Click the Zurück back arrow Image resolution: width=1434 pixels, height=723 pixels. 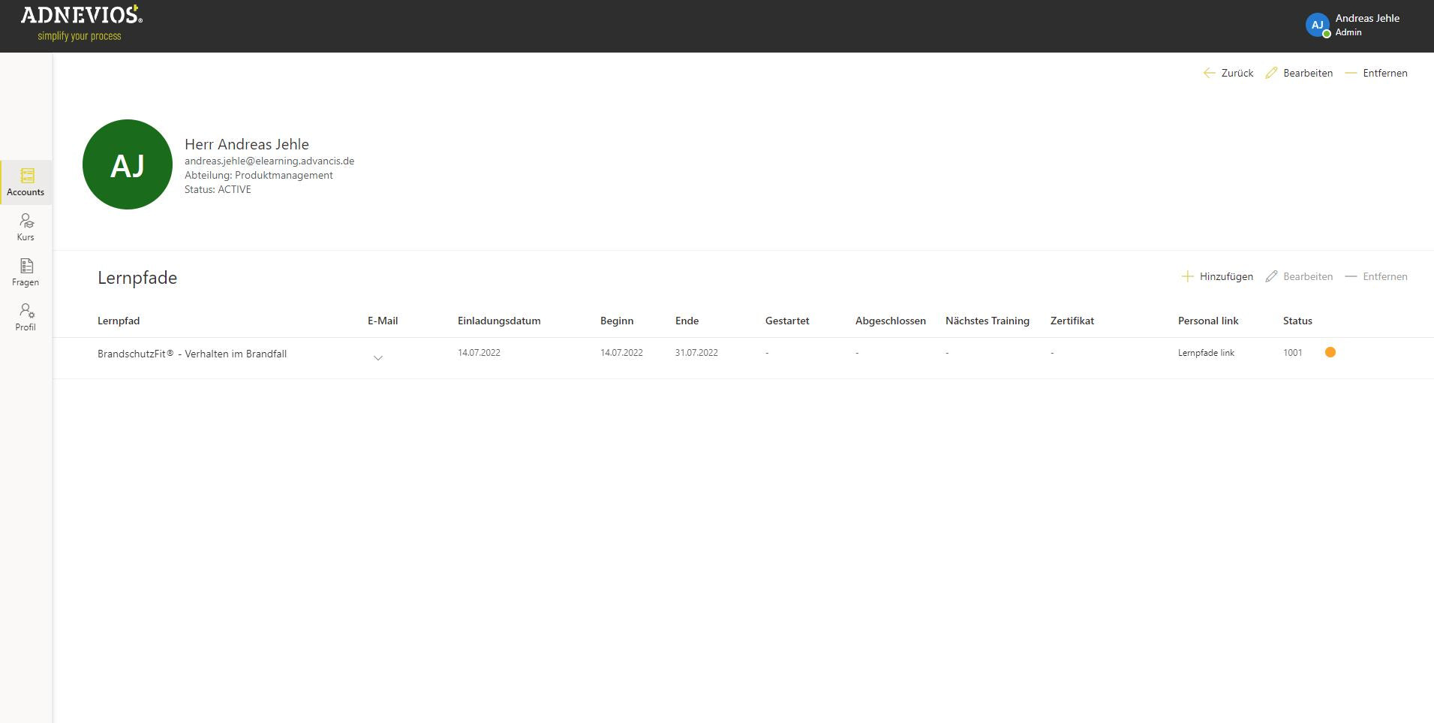(x=1228, y=73)
